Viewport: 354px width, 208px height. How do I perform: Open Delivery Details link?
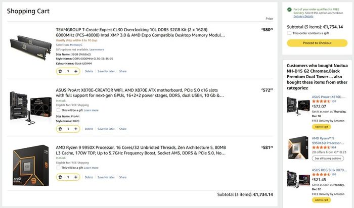pos(303,17)
